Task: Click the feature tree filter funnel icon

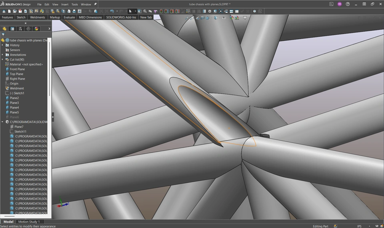Action: click(3, 35)
